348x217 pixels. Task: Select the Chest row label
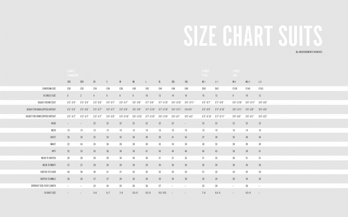pos(53,137)
